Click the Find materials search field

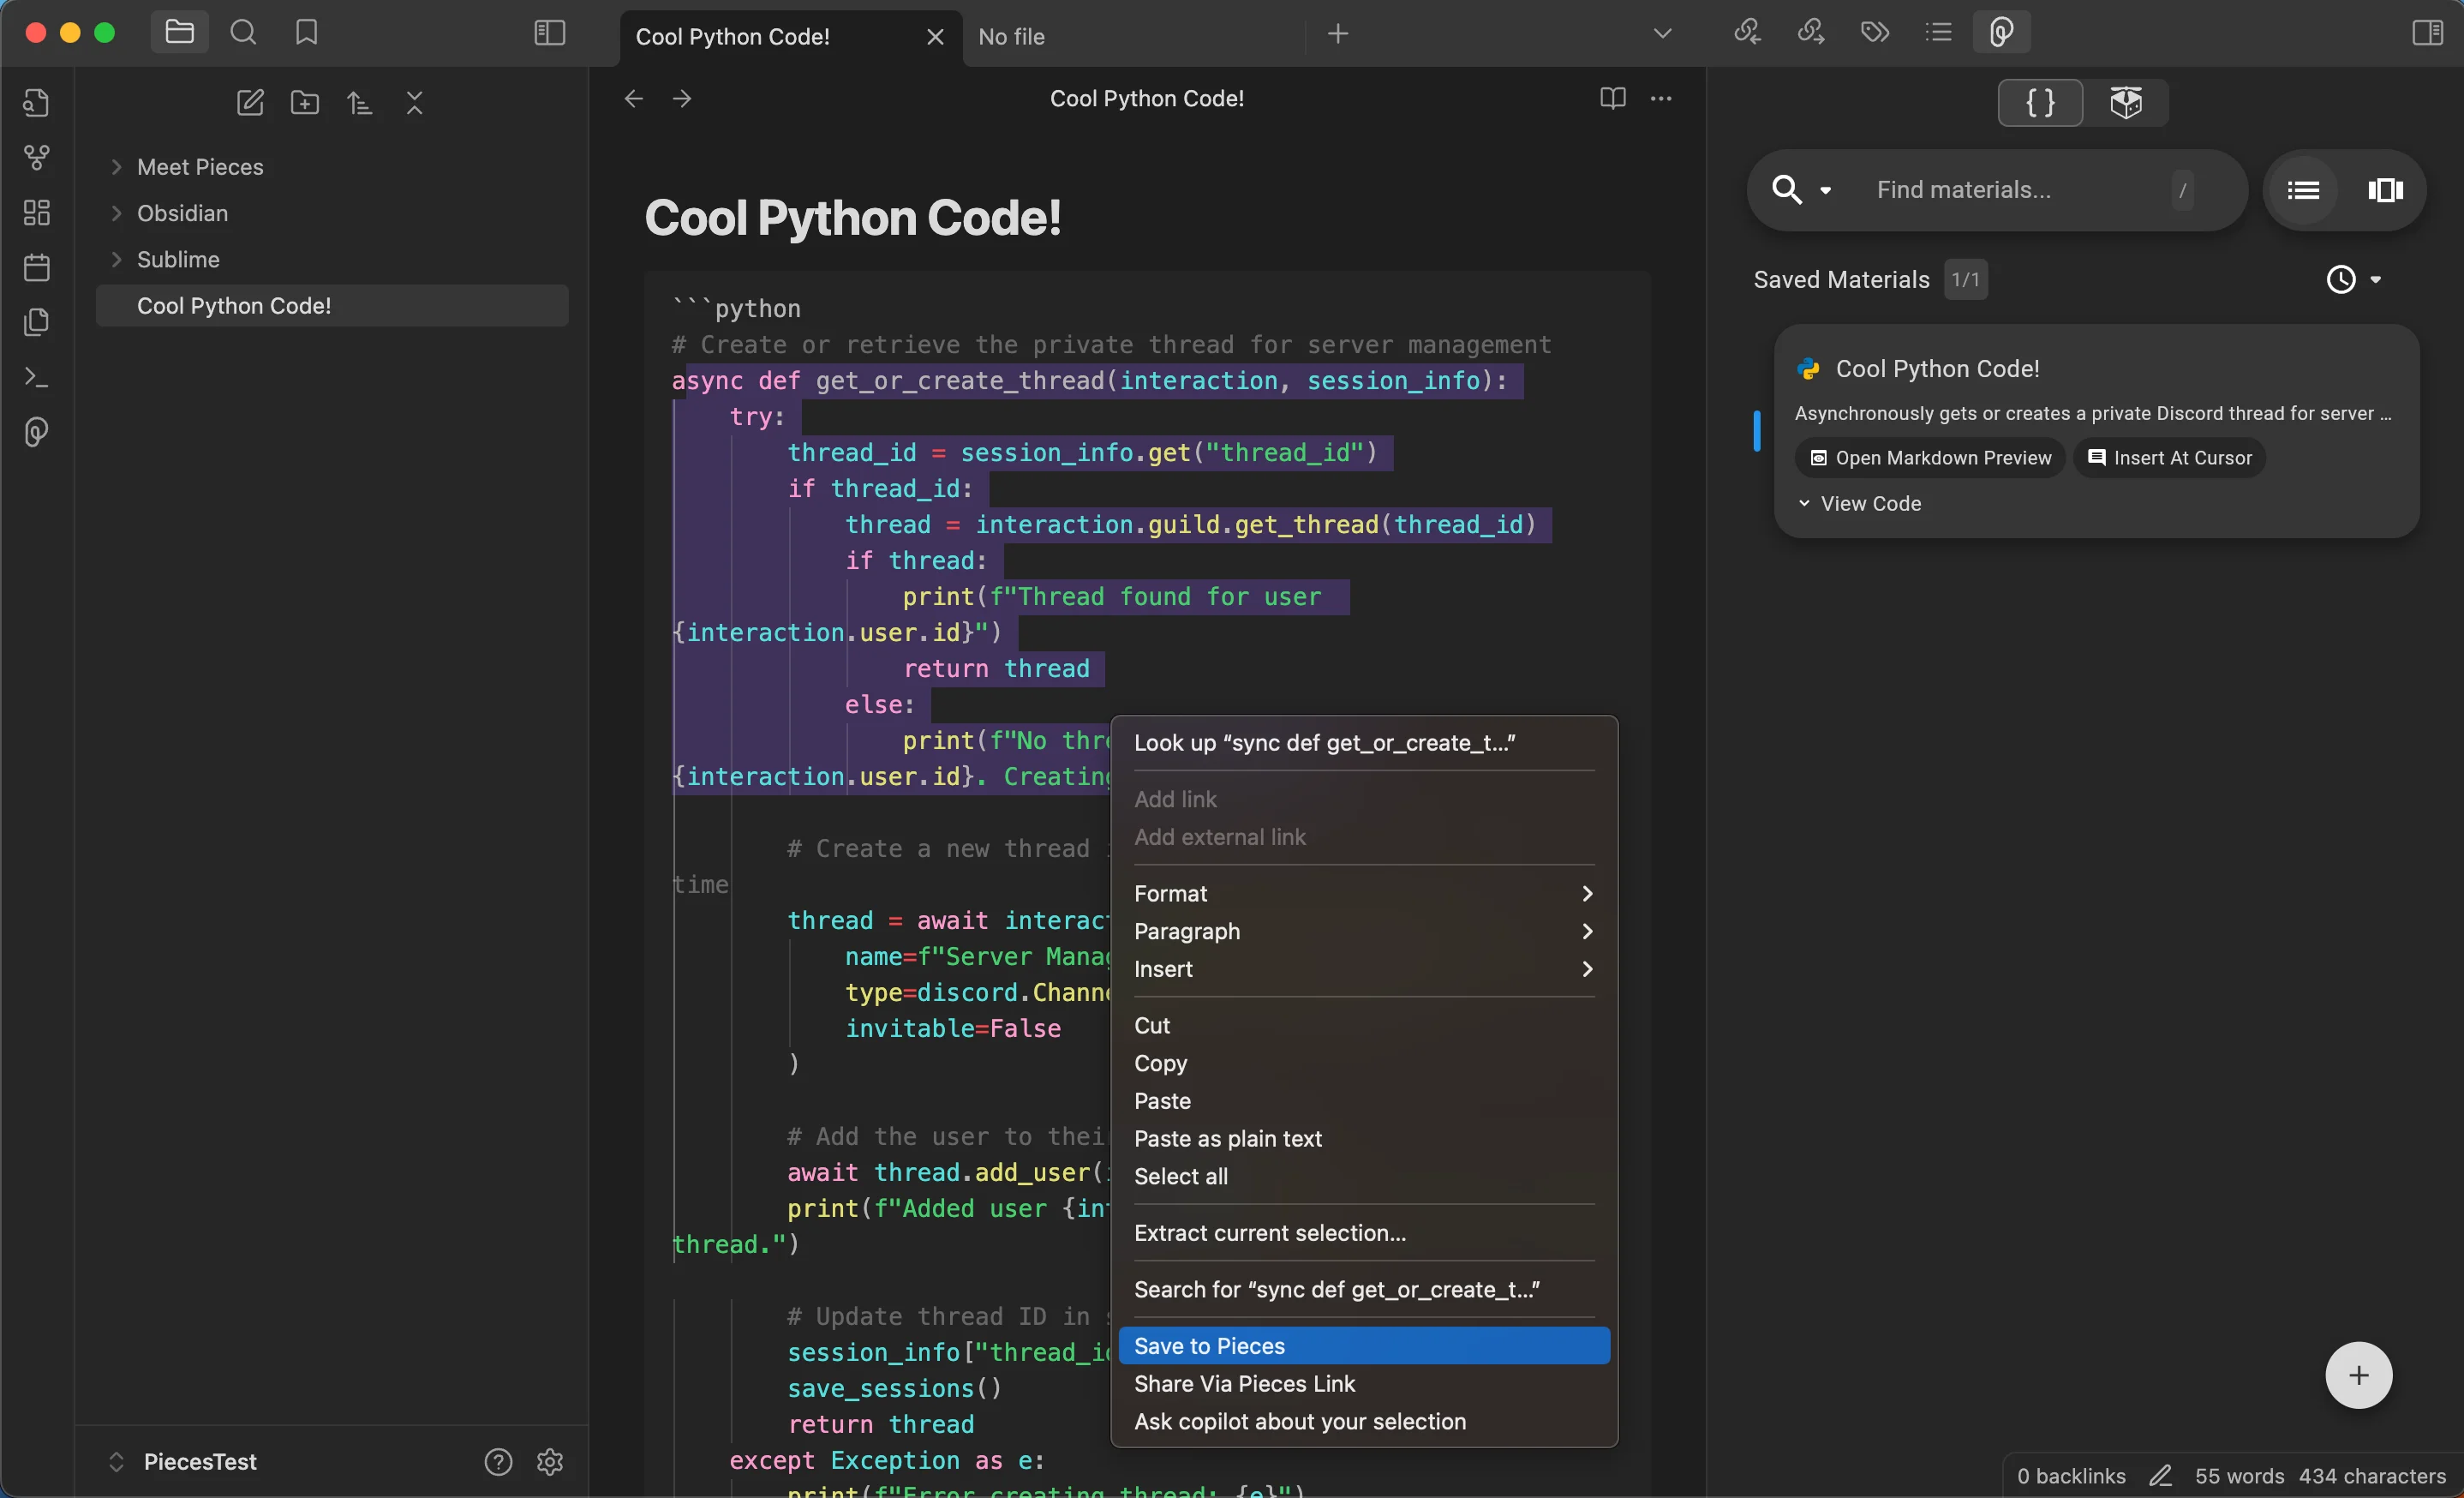[2010, 190]
